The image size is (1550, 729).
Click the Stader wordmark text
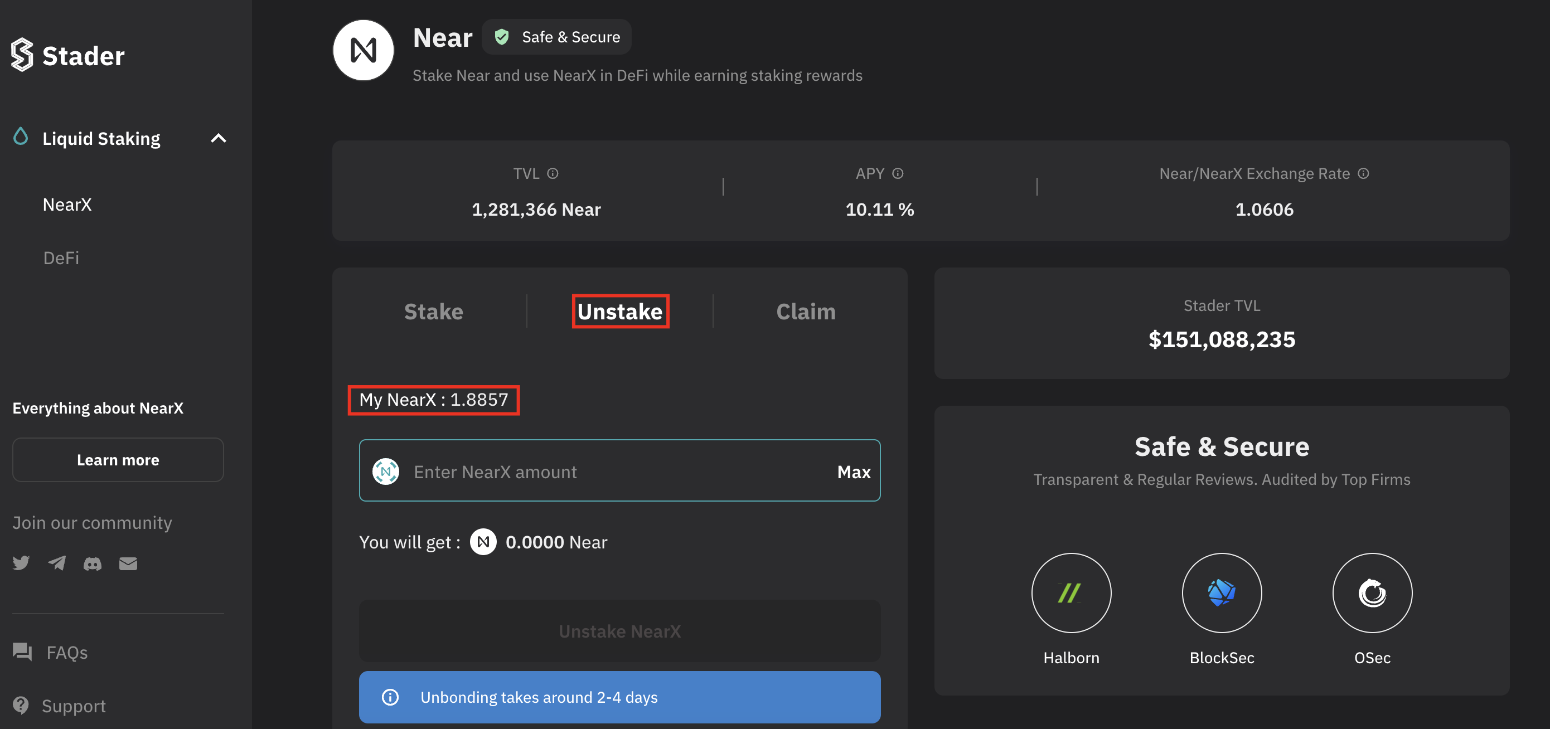pyautogui.click(x=84, y=56)
